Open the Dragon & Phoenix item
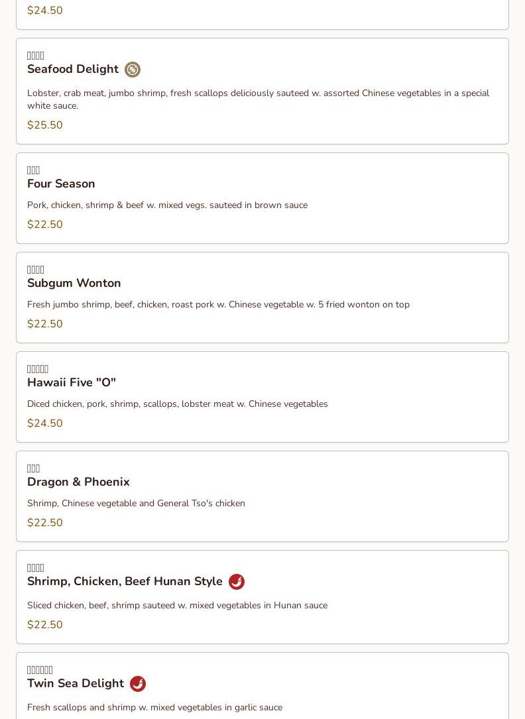The width and height of the screenshot is (525, 719). tap(78, 482)
